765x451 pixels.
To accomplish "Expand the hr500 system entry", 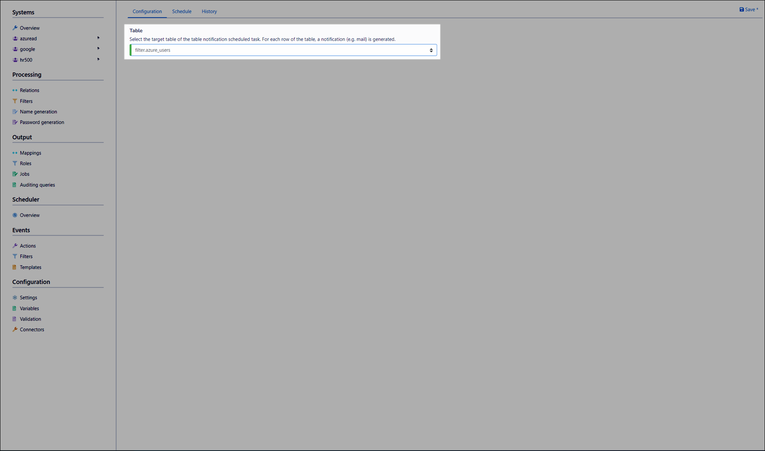I will coord(98,59).
